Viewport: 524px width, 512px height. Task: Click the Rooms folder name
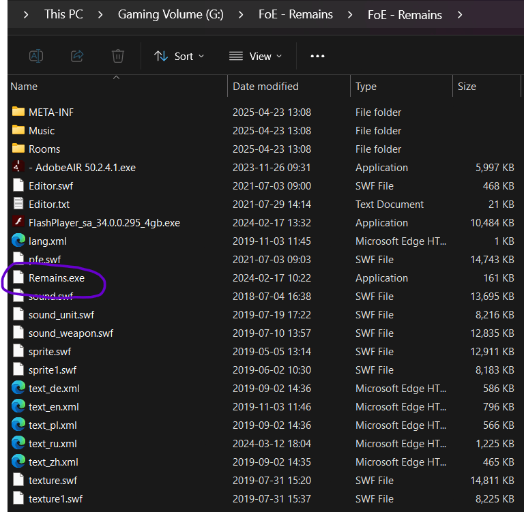44,149
